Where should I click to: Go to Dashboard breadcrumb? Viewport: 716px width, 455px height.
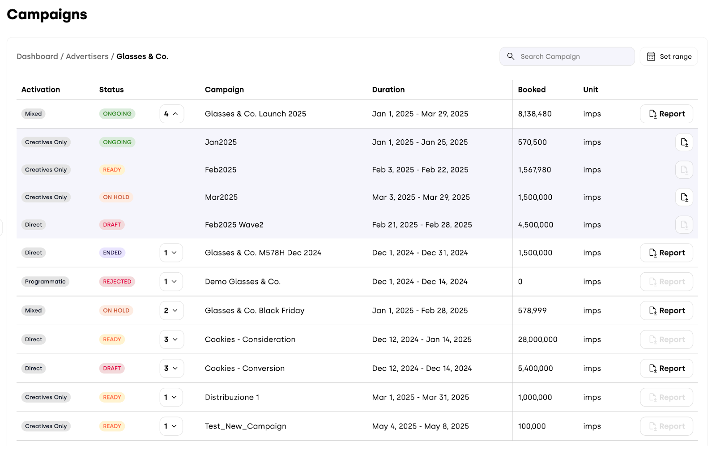tap(37, 56)
